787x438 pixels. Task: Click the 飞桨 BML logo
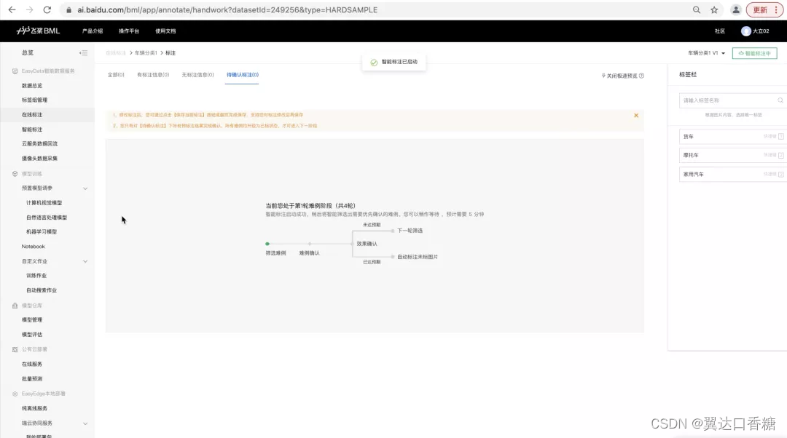click(38, 31)
